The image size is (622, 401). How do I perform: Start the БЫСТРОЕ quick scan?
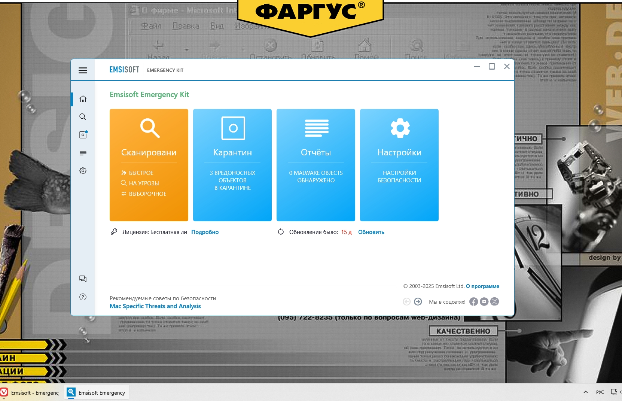(x=137, y=173)
